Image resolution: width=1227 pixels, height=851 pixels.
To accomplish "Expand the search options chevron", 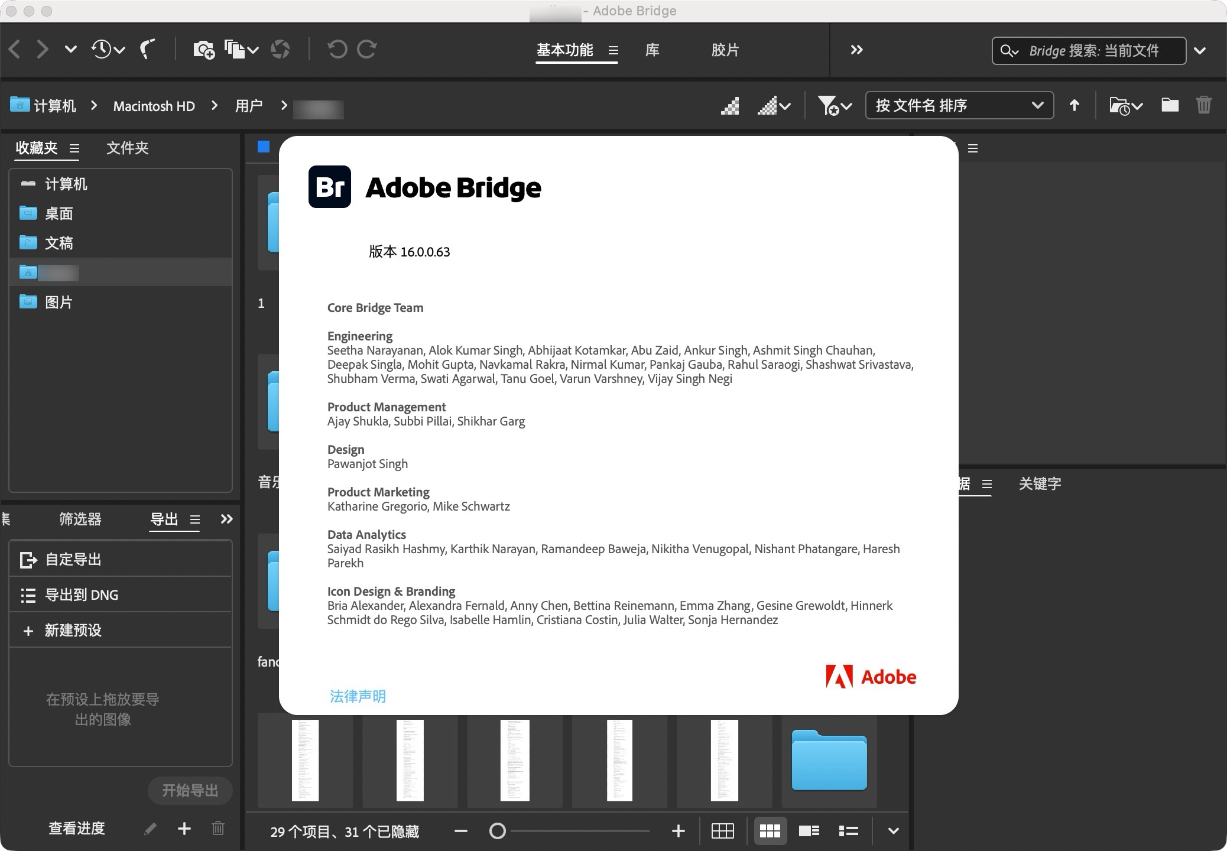I will (1200, 50).
